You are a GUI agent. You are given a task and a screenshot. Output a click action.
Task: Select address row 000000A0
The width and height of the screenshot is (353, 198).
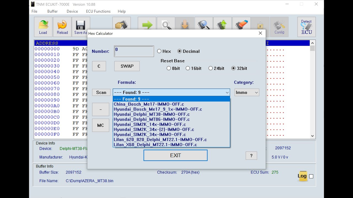coord(47,106)
